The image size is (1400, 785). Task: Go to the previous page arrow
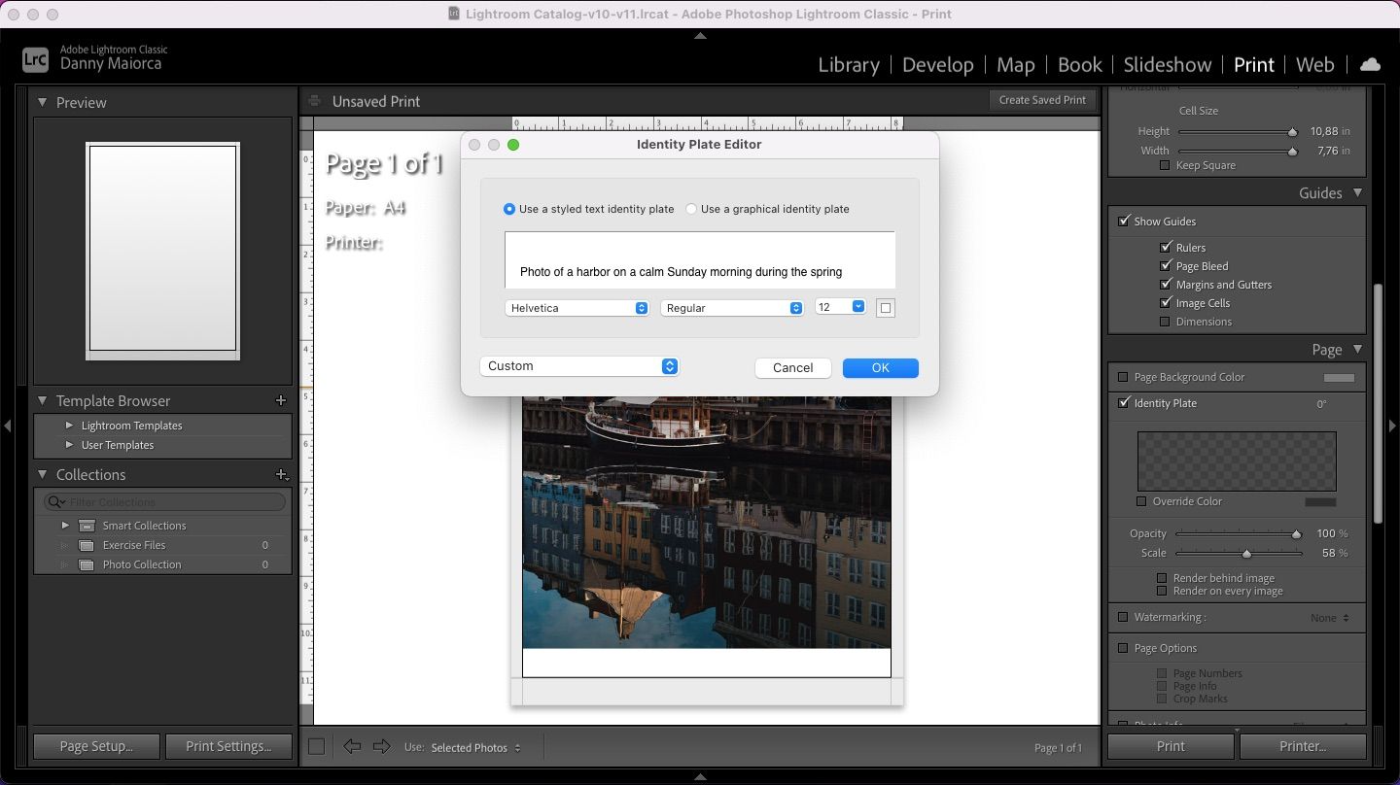[352, 746]
